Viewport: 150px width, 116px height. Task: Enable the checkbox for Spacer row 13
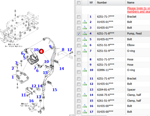(x=79, y=90)
